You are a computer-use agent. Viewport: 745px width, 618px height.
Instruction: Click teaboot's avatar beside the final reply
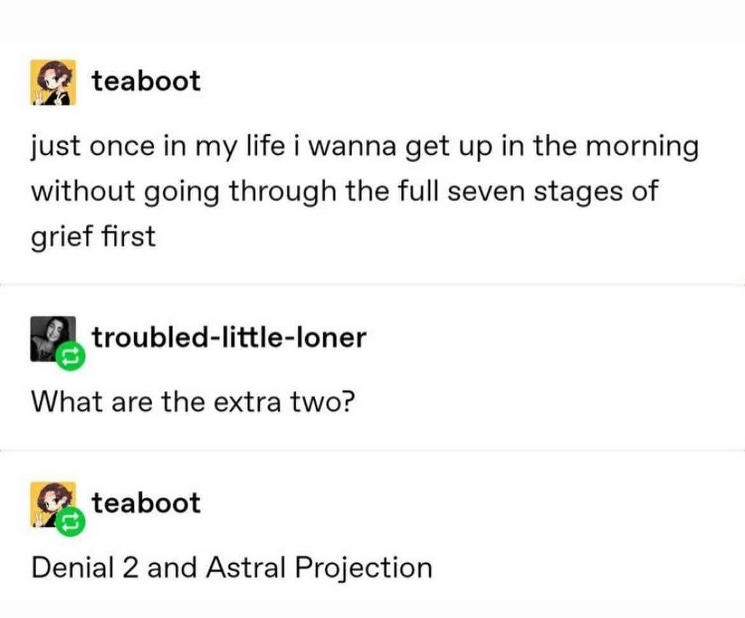[x=51, y=503]
